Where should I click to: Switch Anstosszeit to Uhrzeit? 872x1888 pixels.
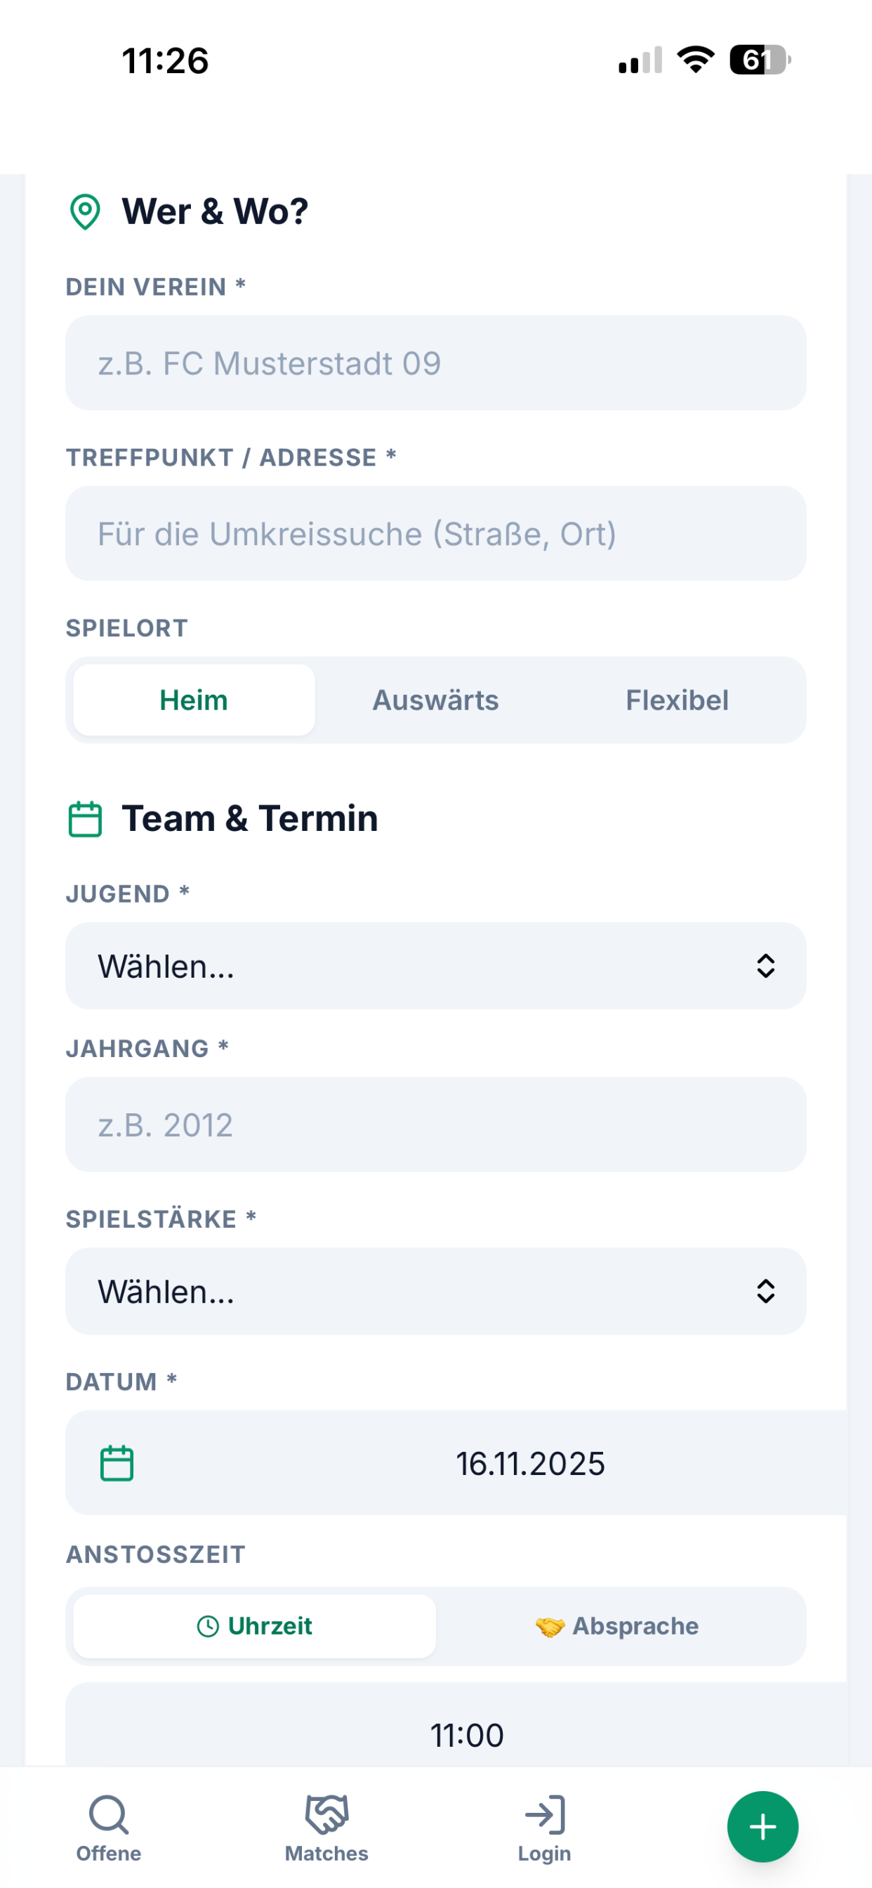[x=255, y=1625]
